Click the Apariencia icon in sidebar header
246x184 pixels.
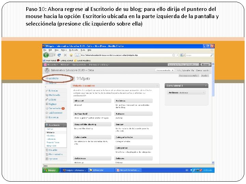point(46,125)
